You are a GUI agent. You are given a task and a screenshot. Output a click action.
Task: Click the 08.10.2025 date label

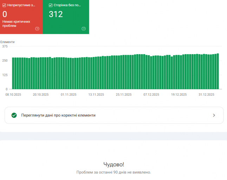pyautogui.click(x=13, y=95)
